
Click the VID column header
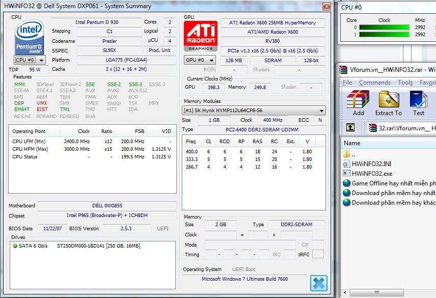(160, 131)
